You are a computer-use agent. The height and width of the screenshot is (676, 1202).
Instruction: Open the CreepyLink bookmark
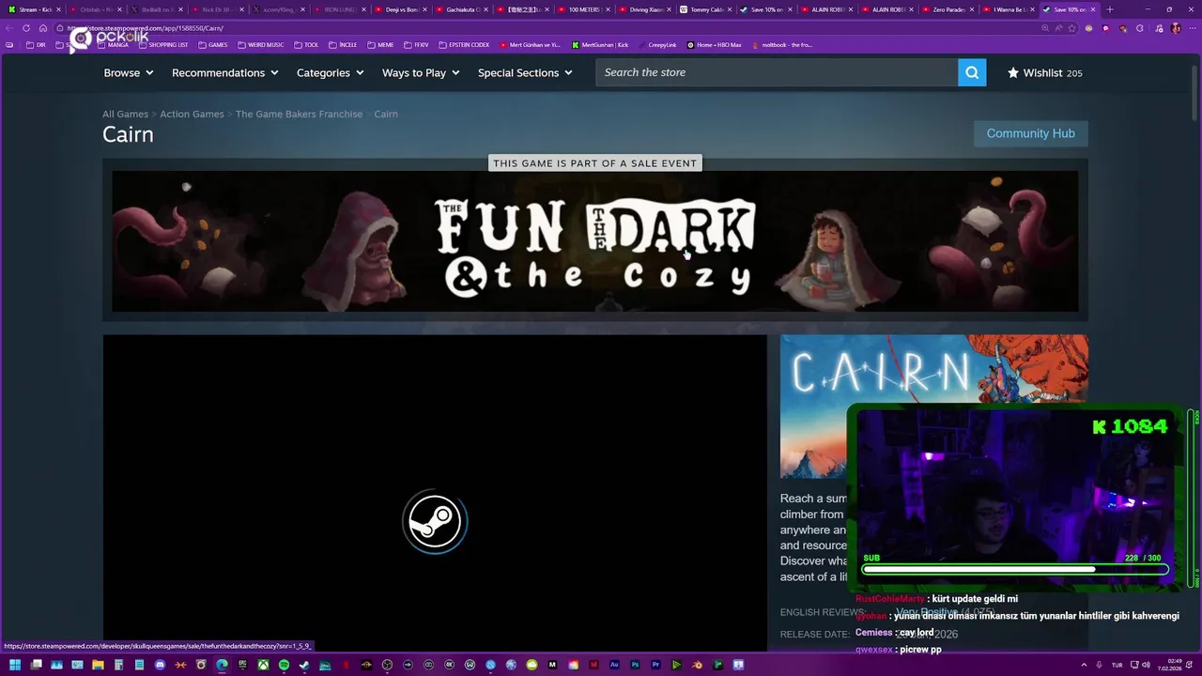pyautogui.click(x=656, y=45)
